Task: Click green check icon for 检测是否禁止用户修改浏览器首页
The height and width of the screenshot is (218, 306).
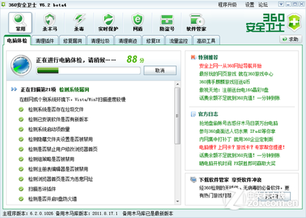Action: [21, 149]
